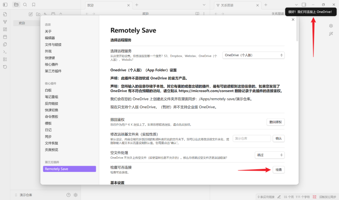The image size is (339, 200).
Task: Open settings gear beside help icon
Action: coord(75,195)
